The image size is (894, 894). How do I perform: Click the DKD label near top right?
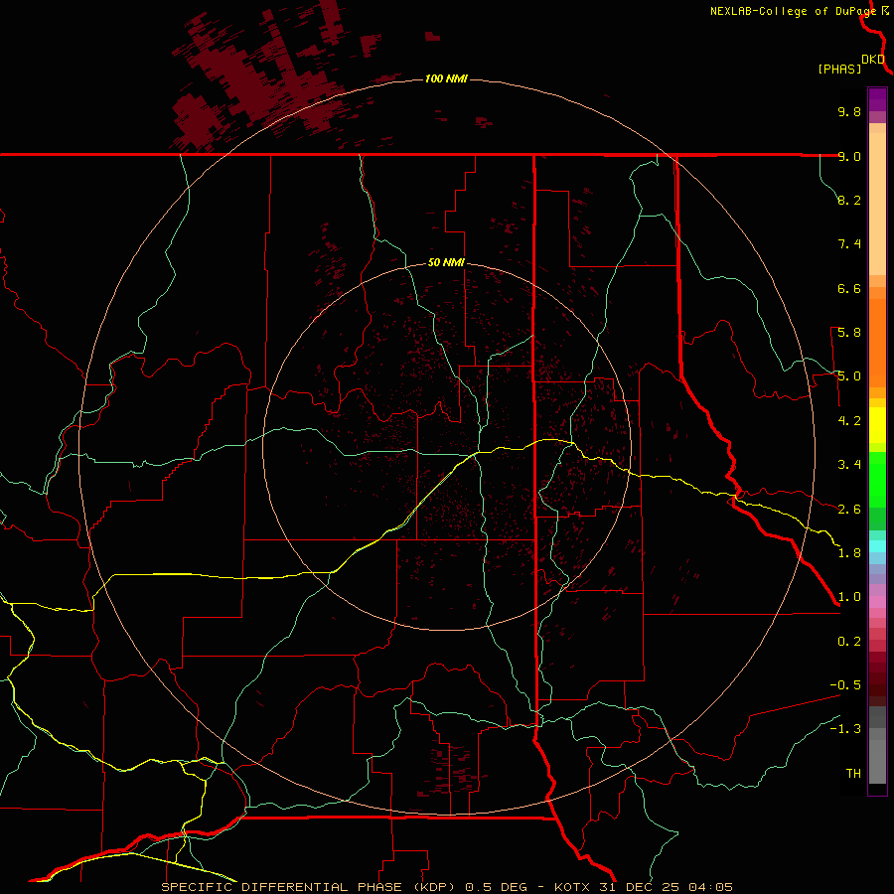pyautogui.click(x=873, y=60)
